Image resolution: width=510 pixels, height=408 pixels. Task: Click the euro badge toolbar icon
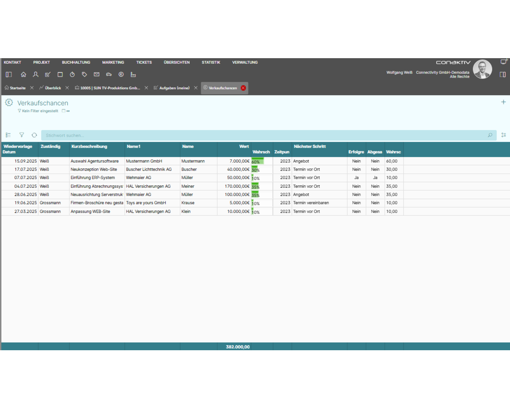(x=121, y=75)
